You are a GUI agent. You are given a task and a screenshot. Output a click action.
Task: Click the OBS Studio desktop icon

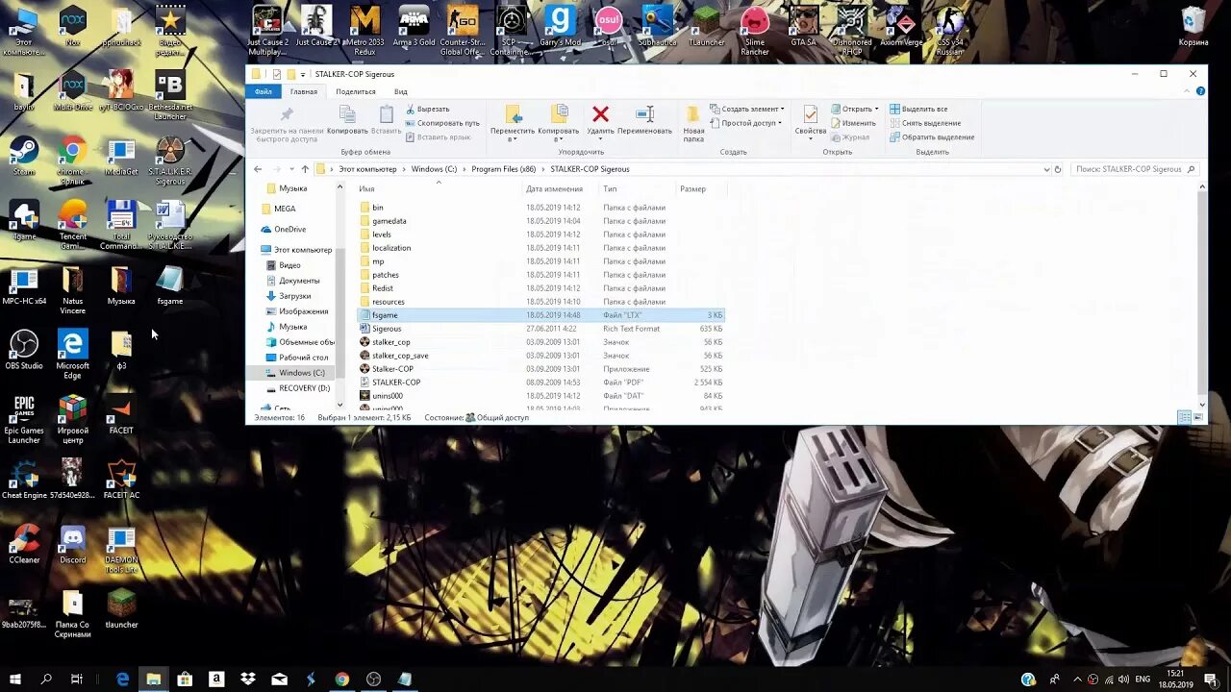coord(24,350)
